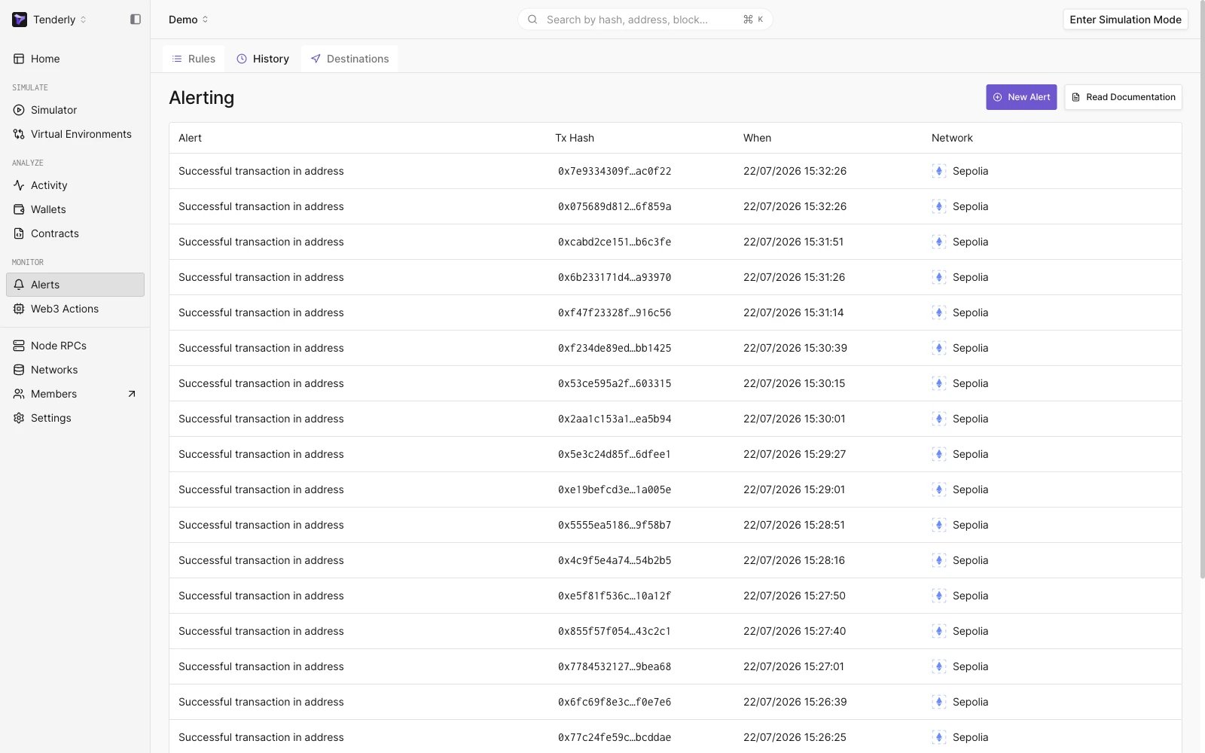Image resolution: width=1205 pixels, height=753 pixels.
Task: Go to Activity in the sidebar
Action: [75, 185]
